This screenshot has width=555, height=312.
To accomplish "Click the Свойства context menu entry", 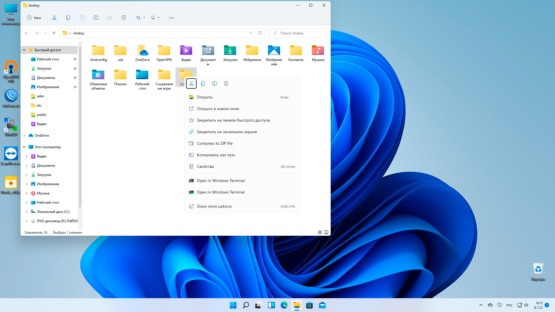I will click(205, 166).
